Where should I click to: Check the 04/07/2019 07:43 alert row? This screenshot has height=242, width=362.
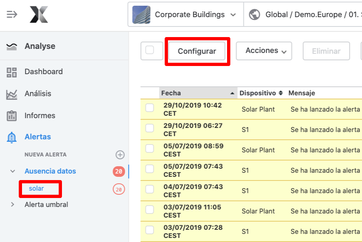coord(150,189)
